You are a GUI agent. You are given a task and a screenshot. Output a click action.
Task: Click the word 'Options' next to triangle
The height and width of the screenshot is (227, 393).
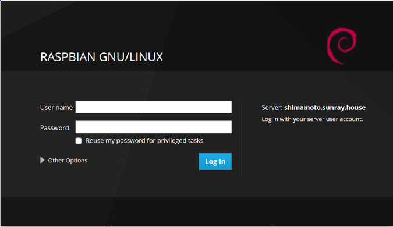click(x=76, y=161)
